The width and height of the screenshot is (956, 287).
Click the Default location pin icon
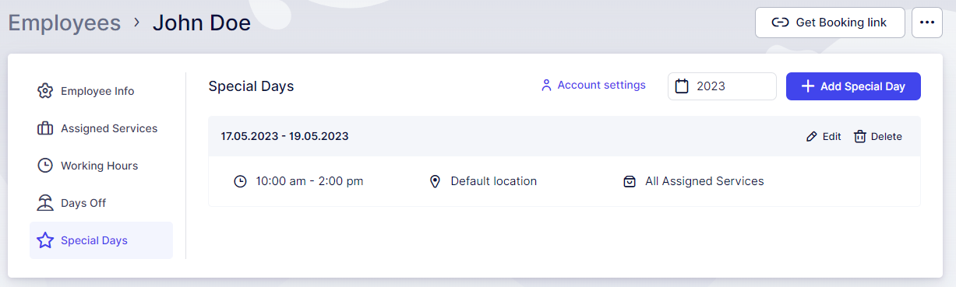point(436,181)
